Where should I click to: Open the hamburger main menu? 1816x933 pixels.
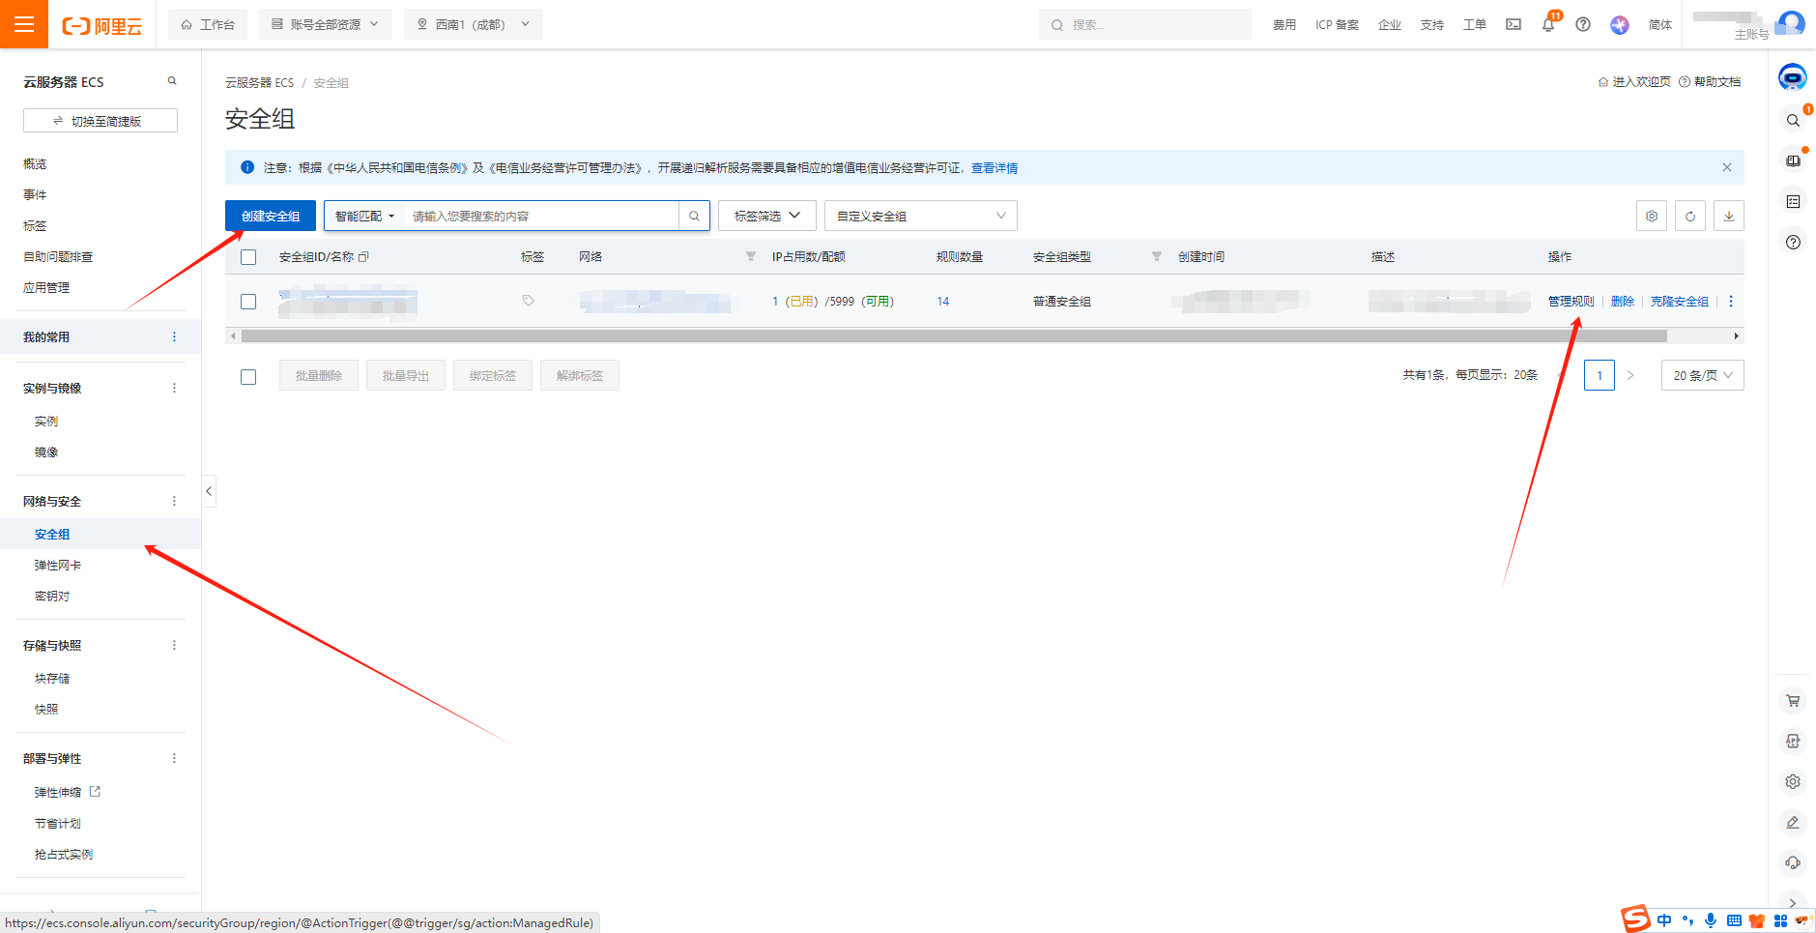click(24, 24)
